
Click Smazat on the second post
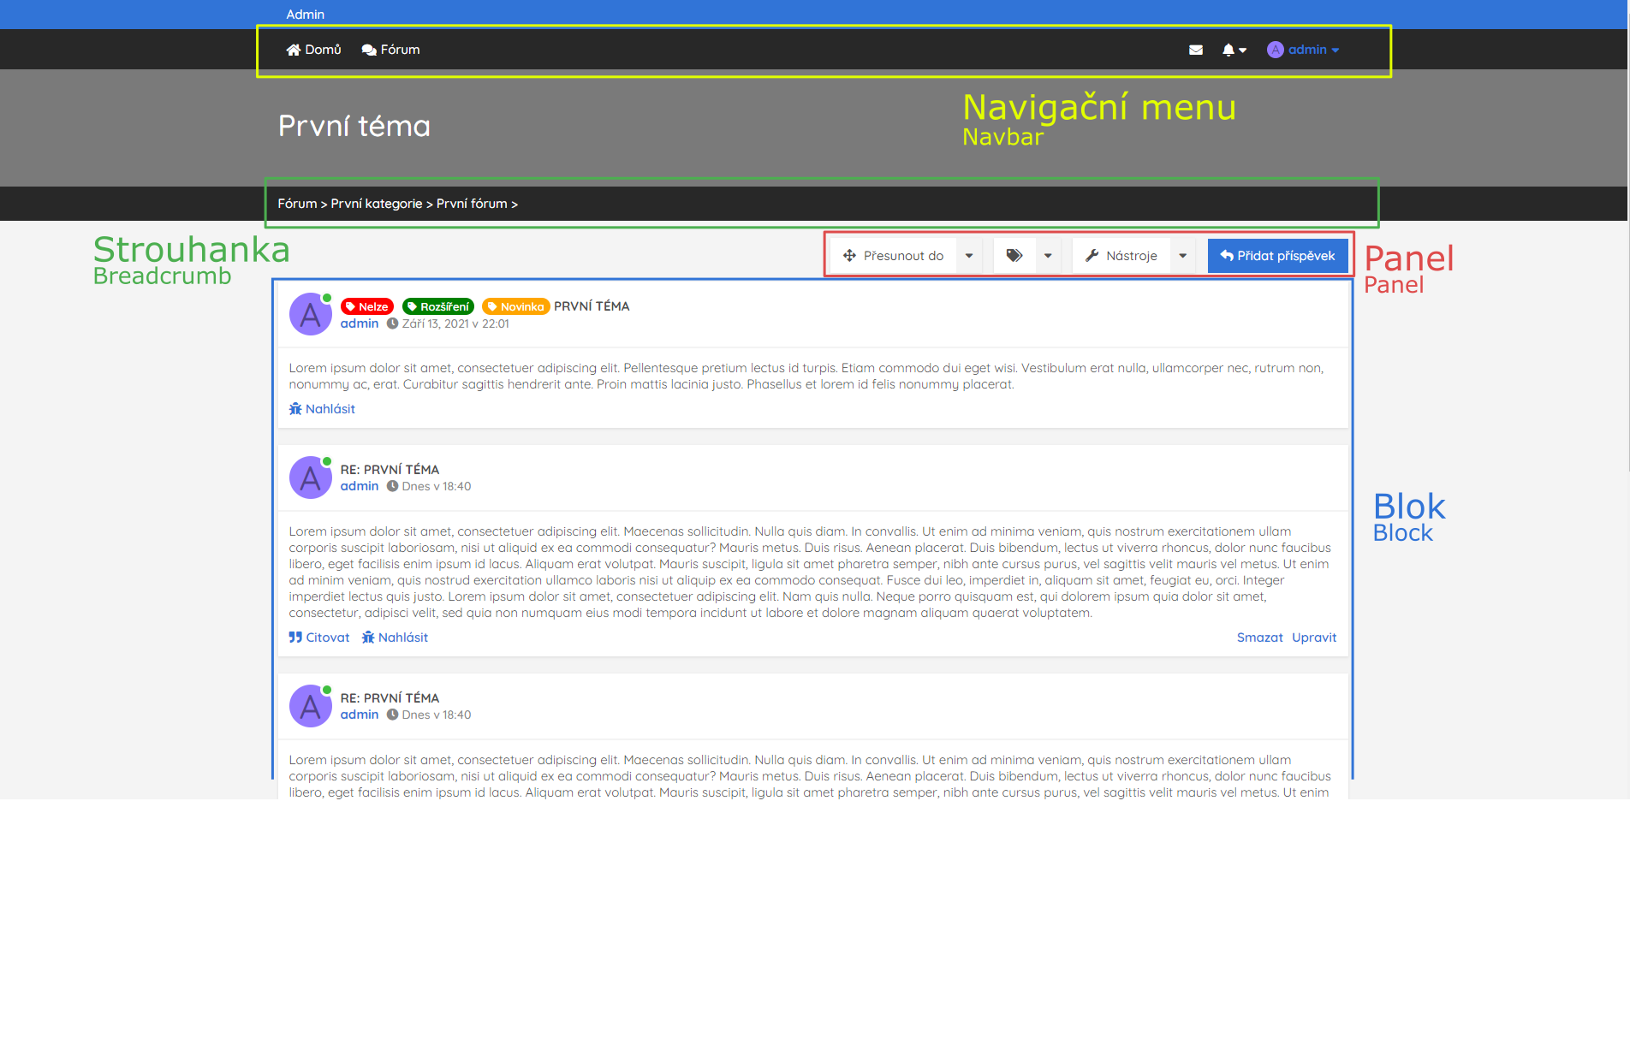point(1259,638)
